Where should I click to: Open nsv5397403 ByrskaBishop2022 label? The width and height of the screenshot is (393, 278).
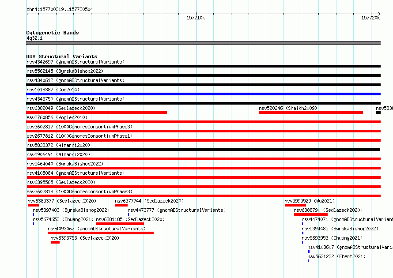(71, 210)
